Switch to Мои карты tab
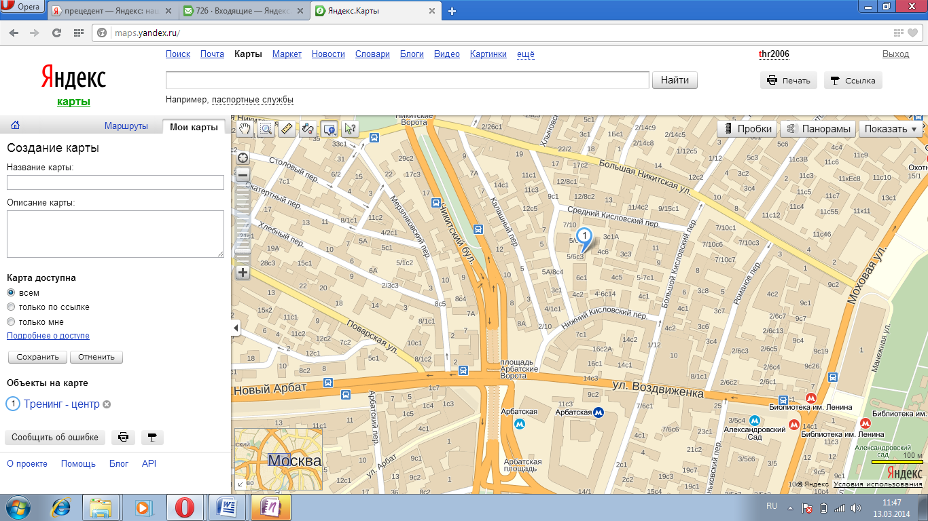928x521 pixels. (x=194, y=127)
